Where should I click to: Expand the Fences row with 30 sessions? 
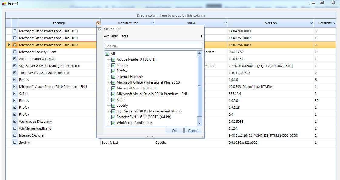click(x=15, y=100)
